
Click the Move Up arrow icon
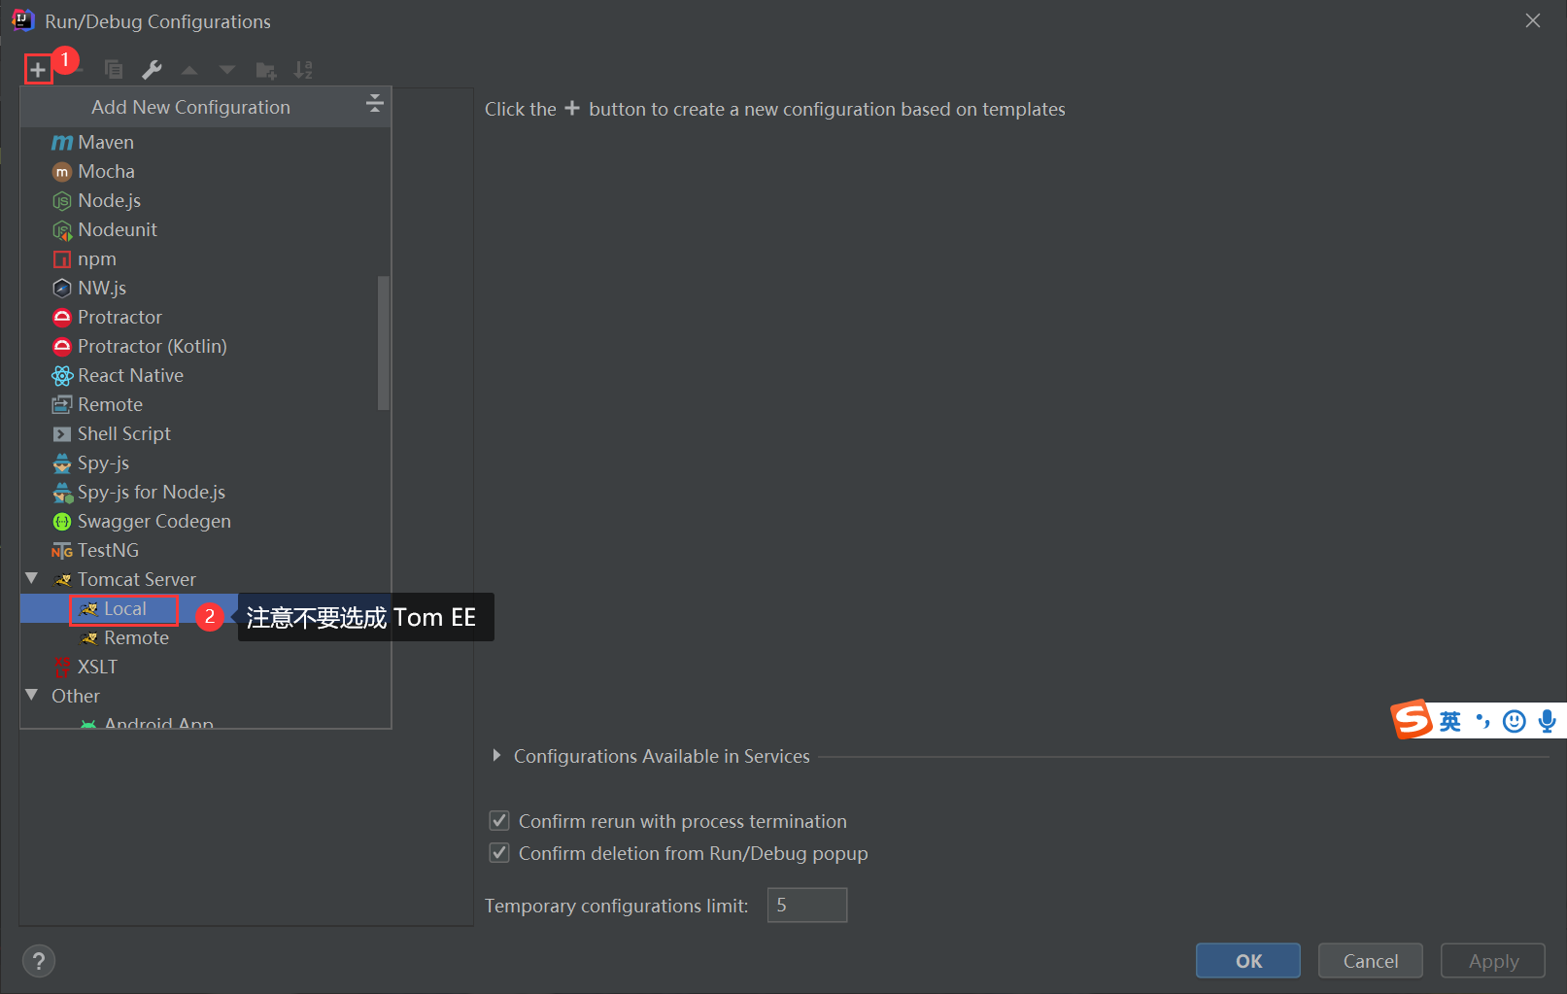click(189, 70)
